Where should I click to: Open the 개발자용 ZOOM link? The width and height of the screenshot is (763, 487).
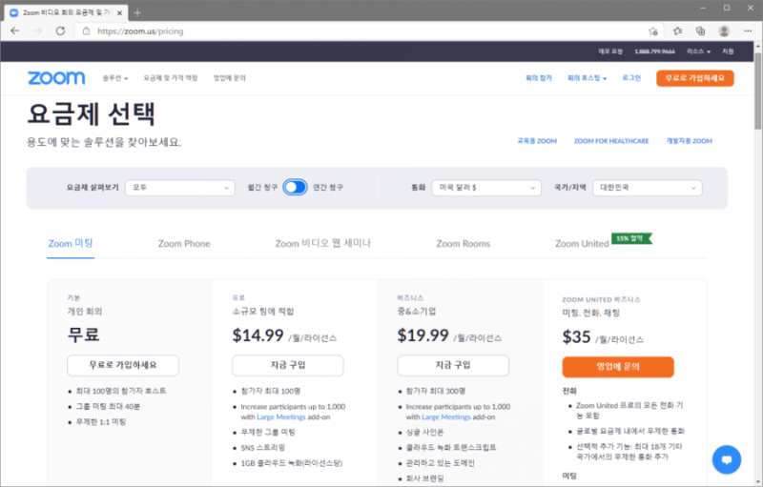(x=689, y=141)
